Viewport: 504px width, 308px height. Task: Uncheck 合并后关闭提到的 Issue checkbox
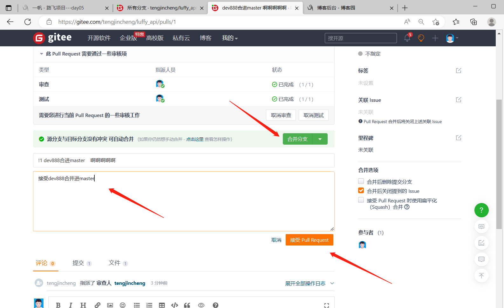pyautogui.click(x=361, y=190)
